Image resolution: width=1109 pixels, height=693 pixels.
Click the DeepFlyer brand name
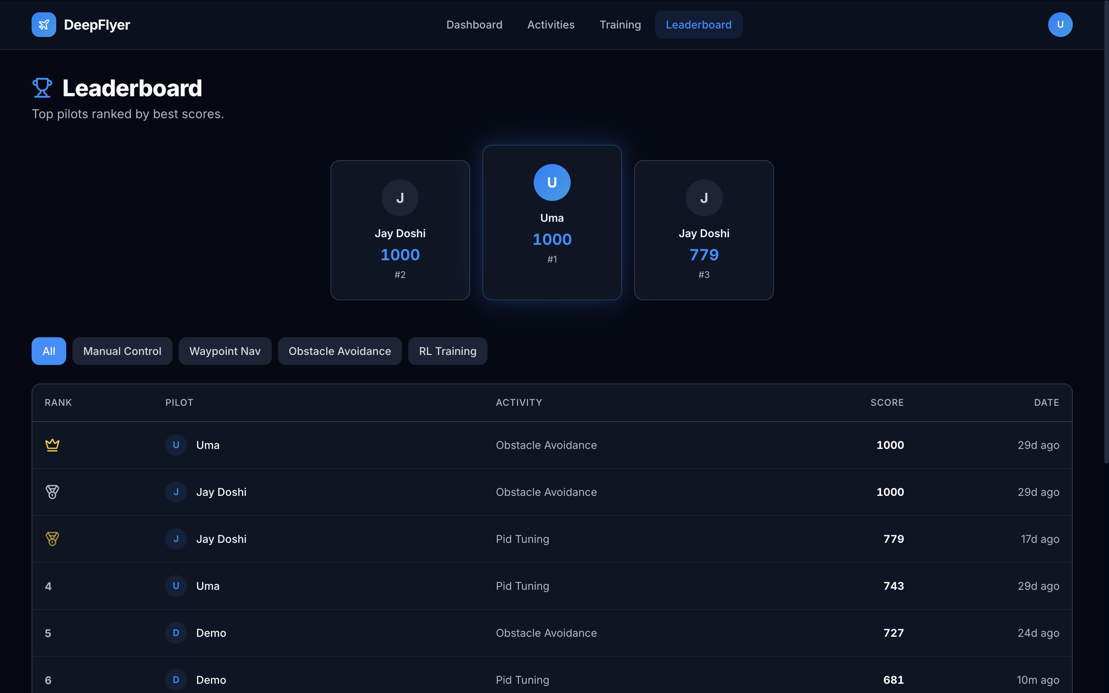pos(97,25)
